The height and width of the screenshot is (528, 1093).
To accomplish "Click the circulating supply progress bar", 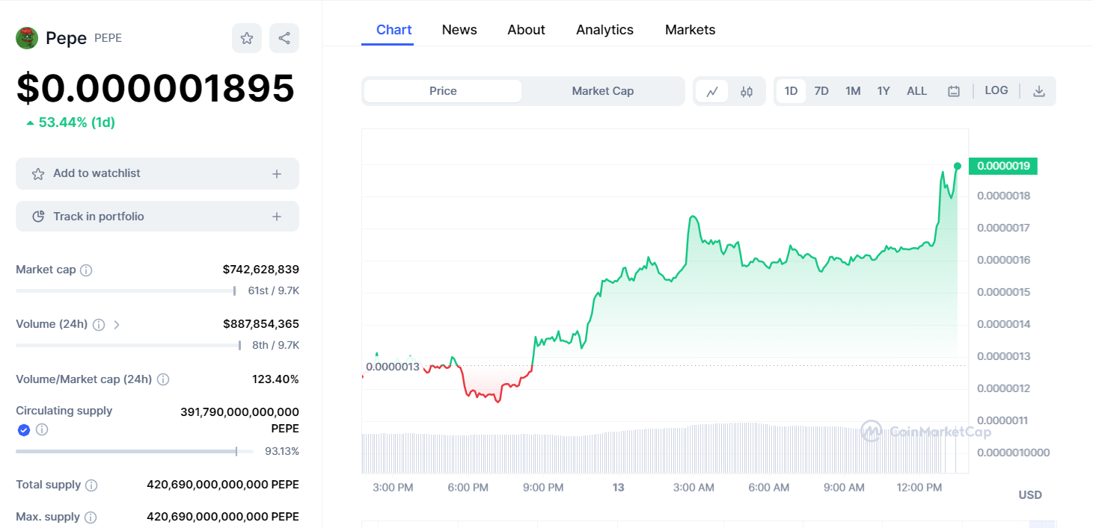I will pyautogui.click(x=127, y=451).
